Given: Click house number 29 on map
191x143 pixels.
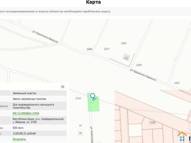Looking at the screenshot, I should pos(80,133).
